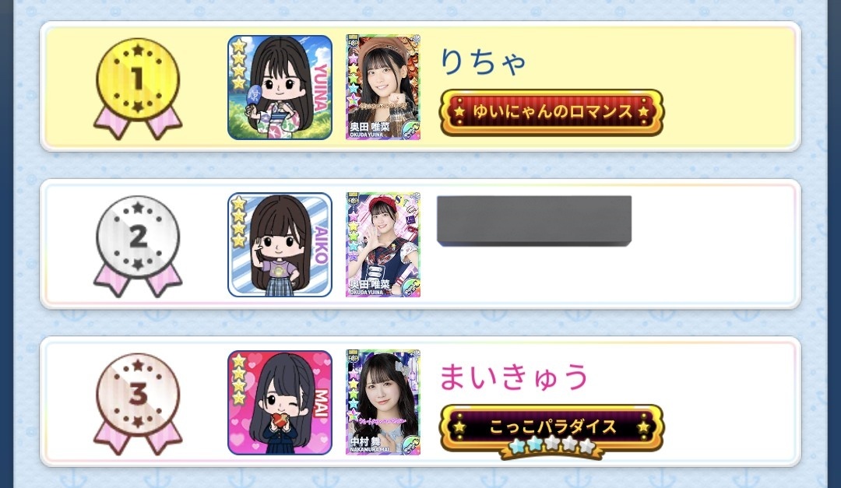Open the AIKO chibi avatar icon

pos(280,245)
